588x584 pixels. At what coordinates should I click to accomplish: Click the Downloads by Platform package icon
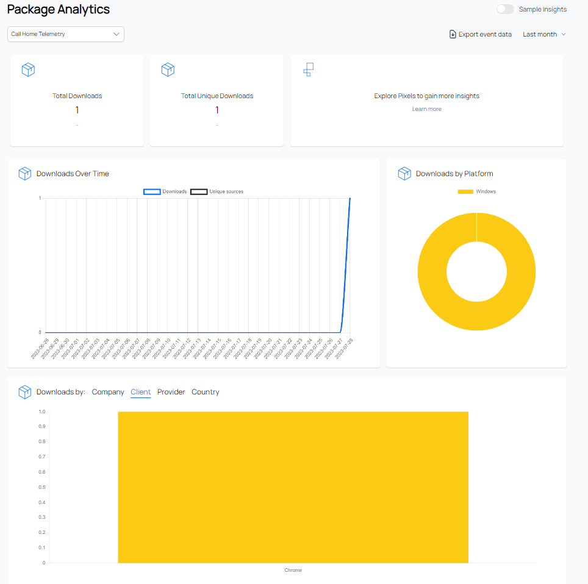click(404, 174)
